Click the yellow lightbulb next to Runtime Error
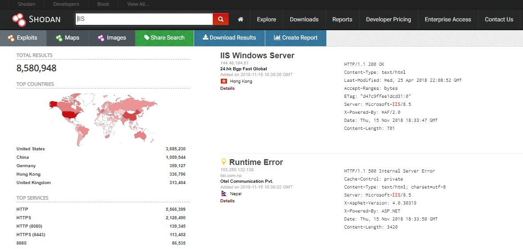The width and height of the screenshot is (523, 249). pyautogui.click(x=224, y=162)
